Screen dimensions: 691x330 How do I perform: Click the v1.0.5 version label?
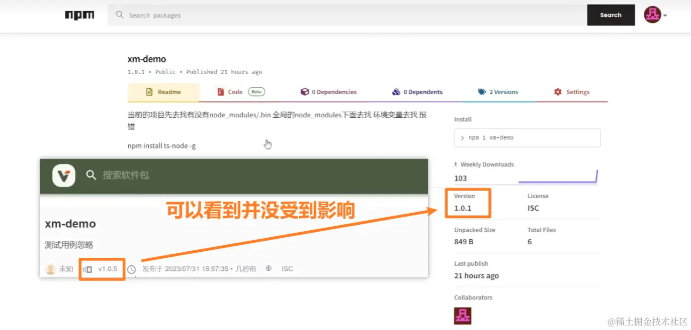coord(108,269)
